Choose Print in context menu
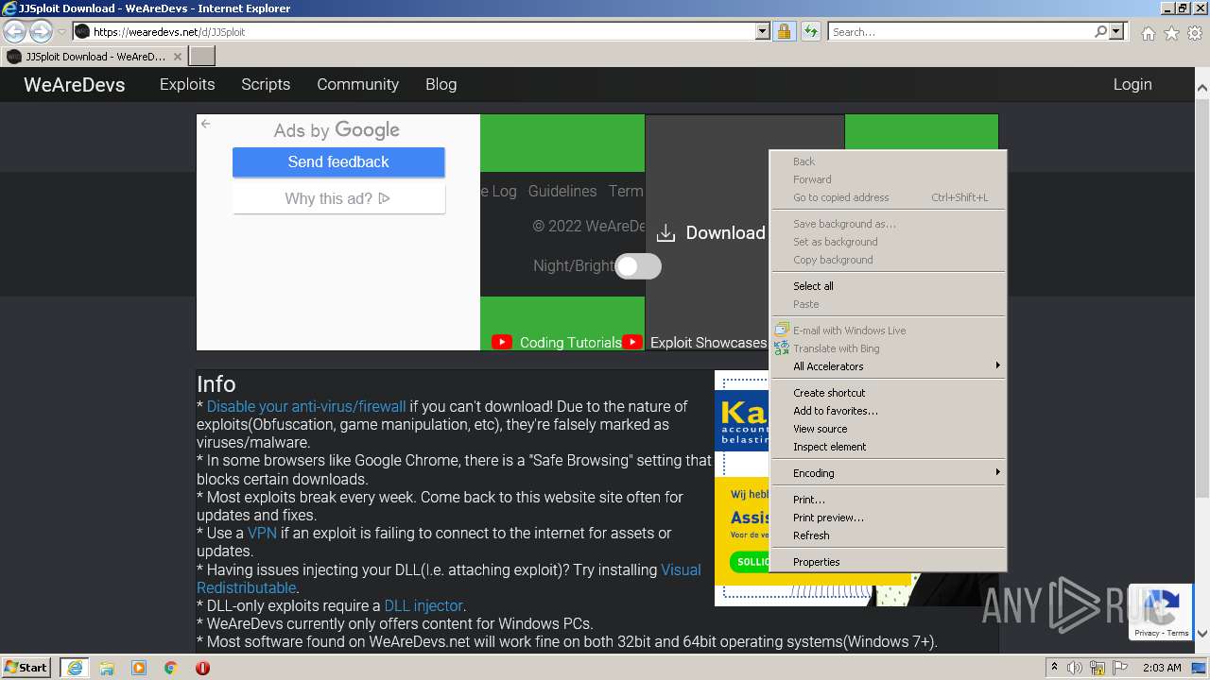 pyautogui.click(x=888, y=500)
